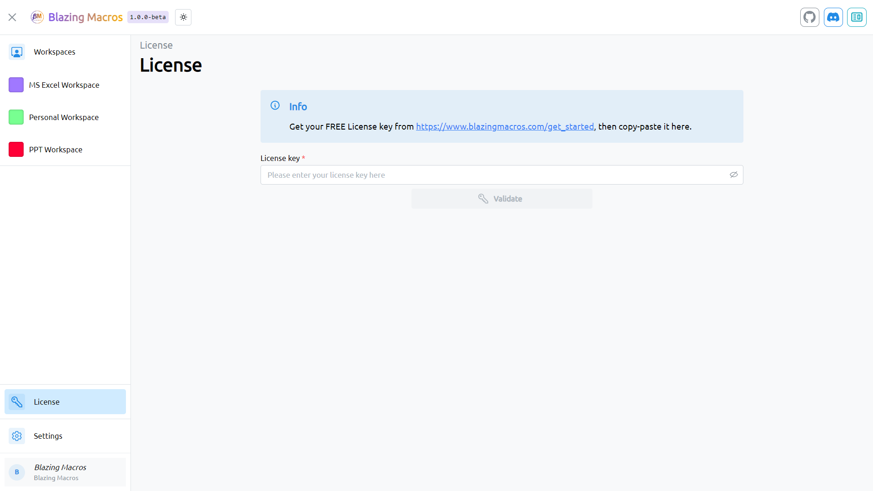873x491 pixels.
Task: Open the GitHub repository icon
Action: coord(810,17)
